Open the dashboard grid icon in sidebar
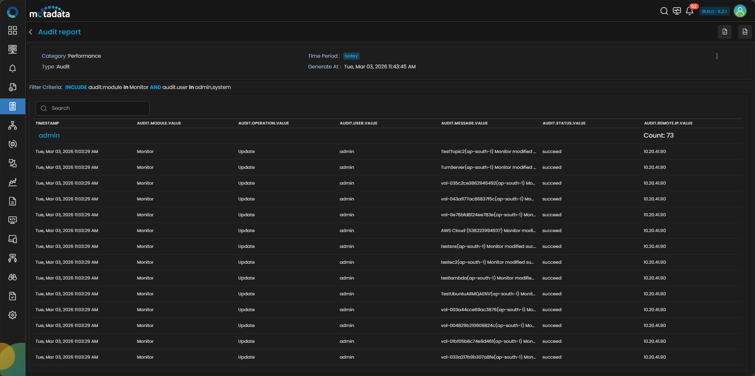The image size is (755, 376). (13, 30)
